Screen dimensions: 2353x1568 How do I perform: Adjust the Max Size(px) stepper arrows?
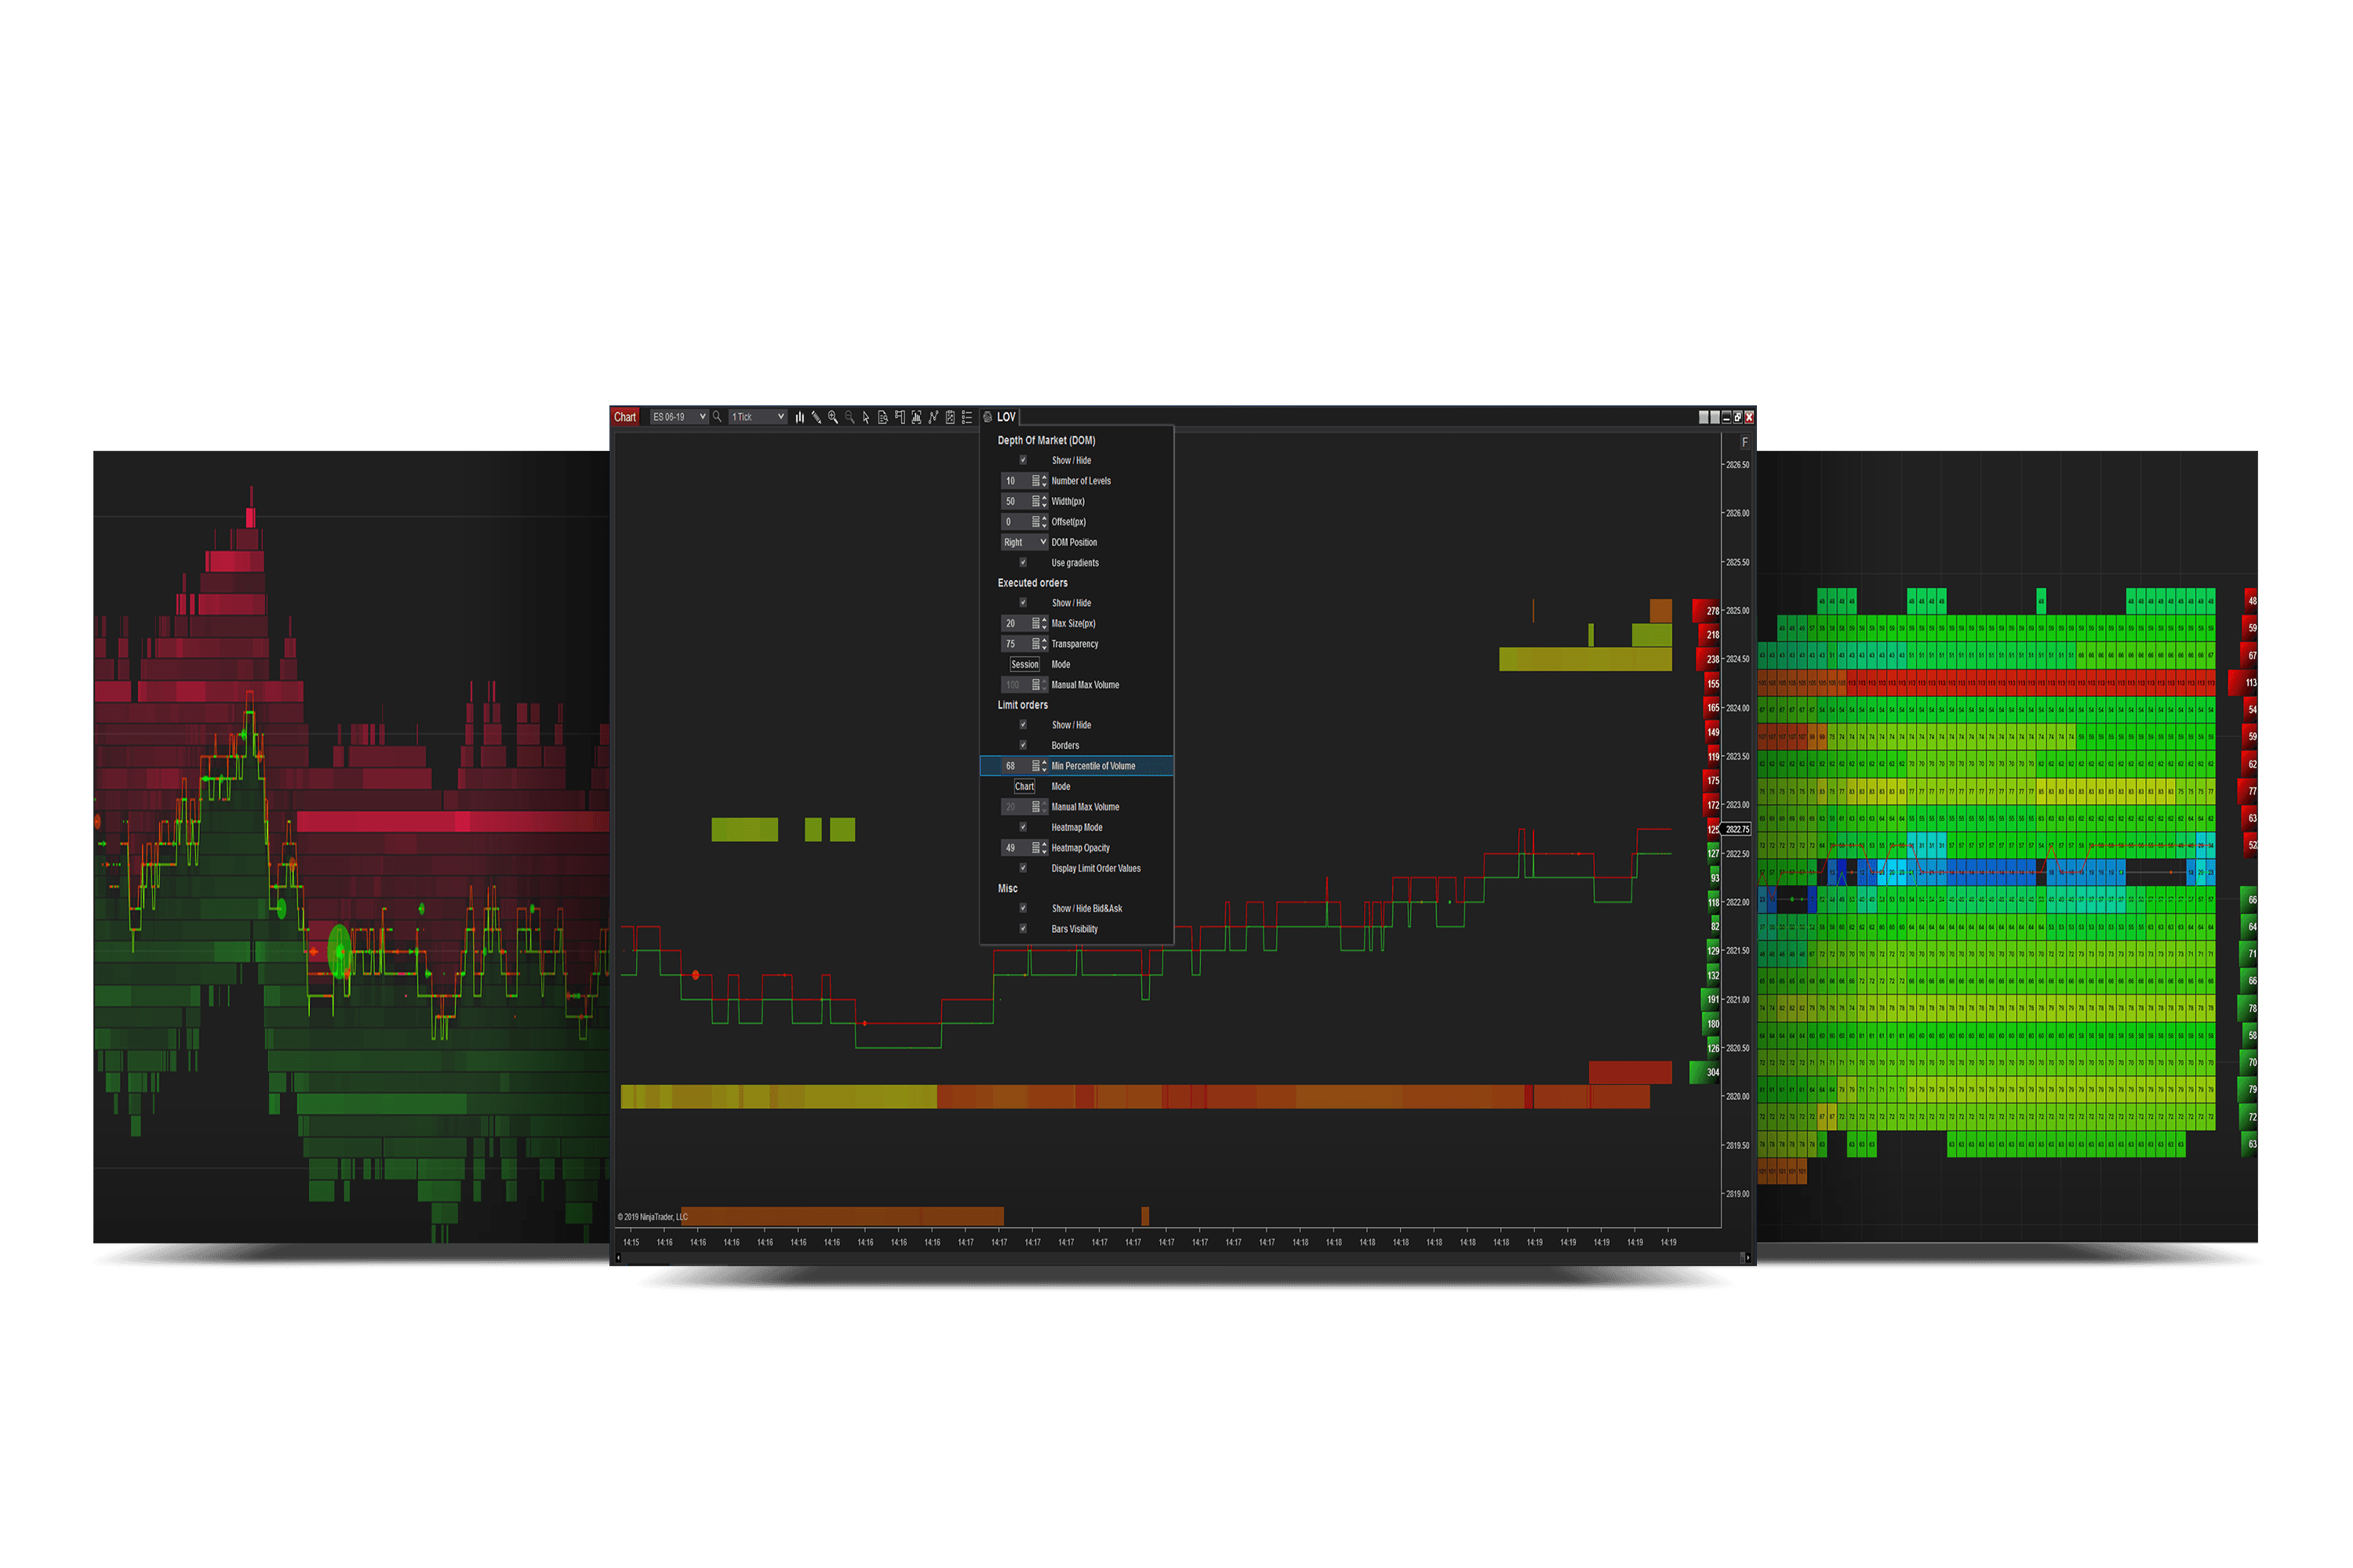pyautogui.click(x=1045, y=623)
